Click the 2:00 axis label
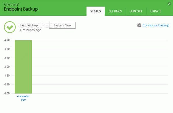The image size is (173, 113). [x=7, y=67]
